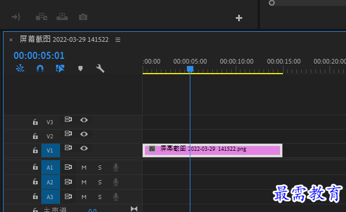Viewport: 346px width, 212px height.
Task: Toggle lock on track A1
Action: click(x=35, y=167)
